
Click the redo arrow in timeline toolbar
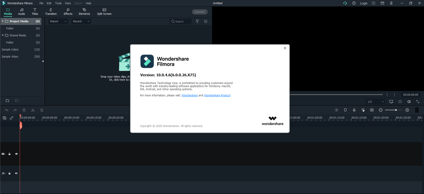point(15,110)
